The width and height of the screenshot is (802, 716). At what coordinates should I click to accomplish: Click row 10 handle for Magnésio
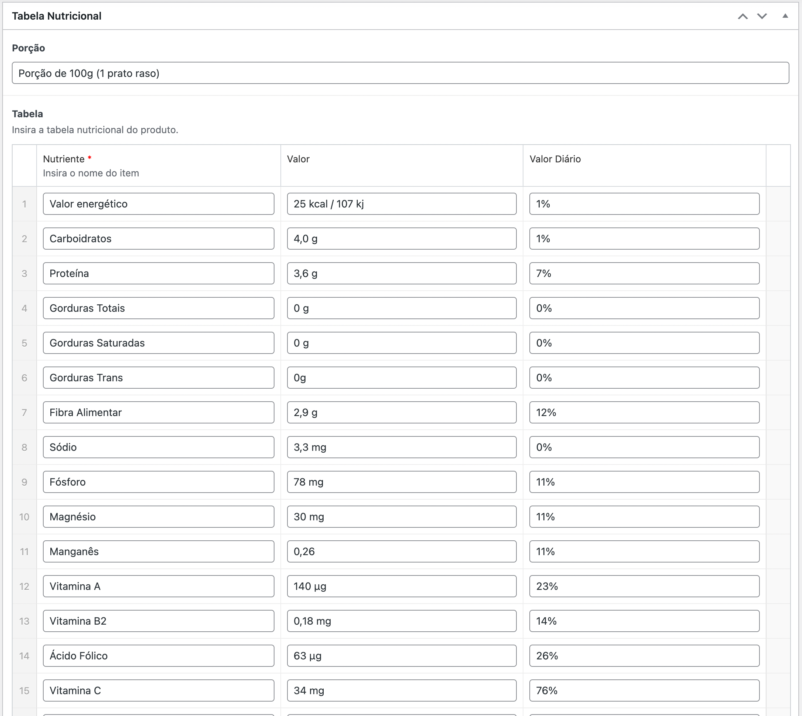pos(24,517)
